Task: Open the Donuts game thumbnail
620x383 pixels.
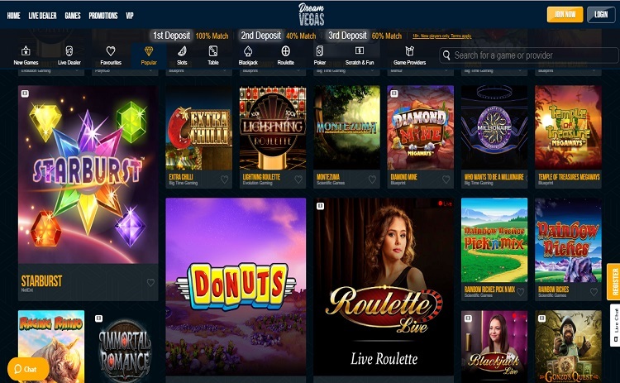Action: tap(236, 286)
